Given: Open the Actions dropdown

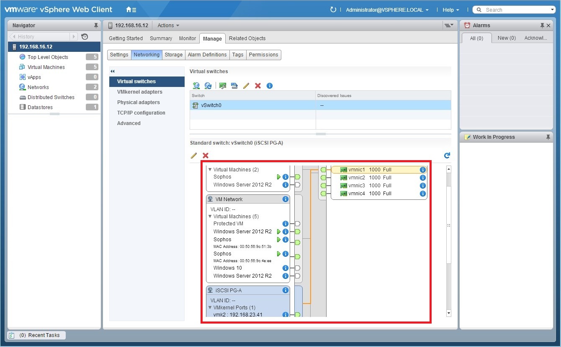Looking at the screenshot, I should (167, 25).
